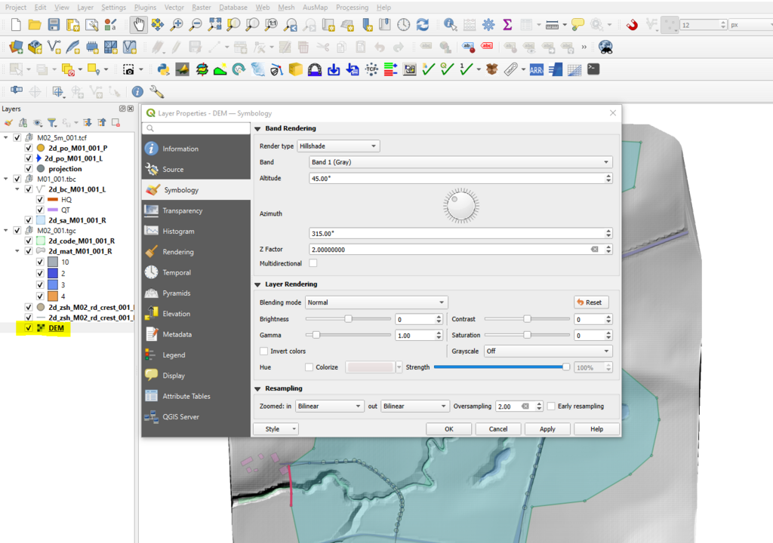Click the Refresh map icon
The width and height of the screenshot is (773, 543).
[x=423, y=25]
